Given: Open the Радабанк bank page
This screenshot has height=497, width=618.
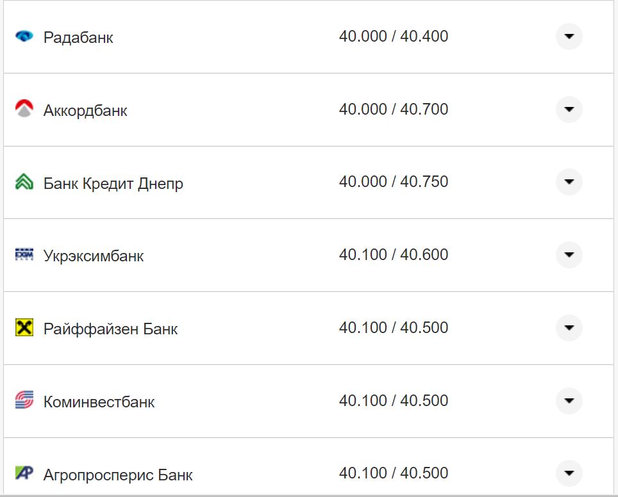Looking at the screenshot, I should pos(78,37).
